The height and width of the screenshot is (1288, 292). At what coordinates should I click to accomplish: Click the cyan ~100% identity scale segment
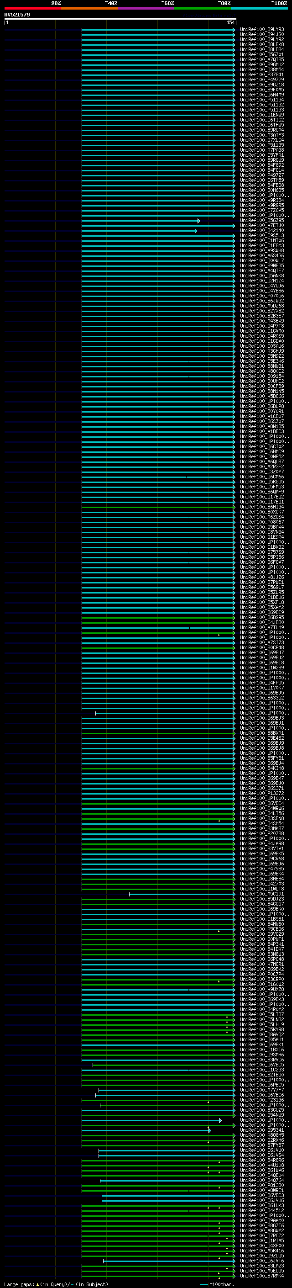(x=259, y=8)
